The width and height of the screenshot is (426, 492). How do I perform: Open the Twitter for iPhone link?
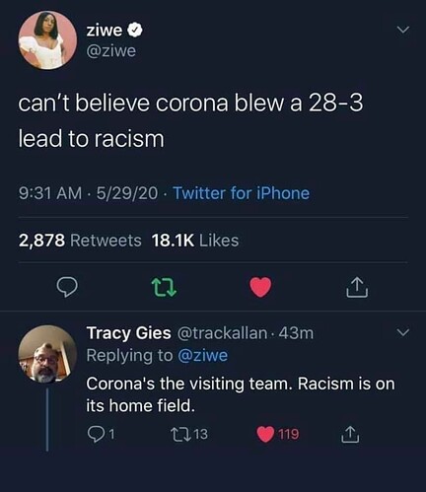click(x=242, y=193)
